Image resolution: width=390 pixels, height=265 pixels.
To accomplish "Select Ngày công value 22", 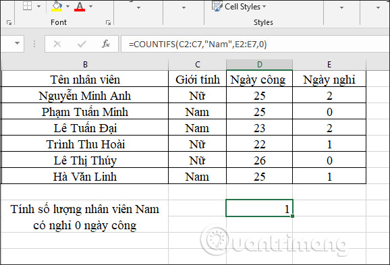I will [259, 144].
